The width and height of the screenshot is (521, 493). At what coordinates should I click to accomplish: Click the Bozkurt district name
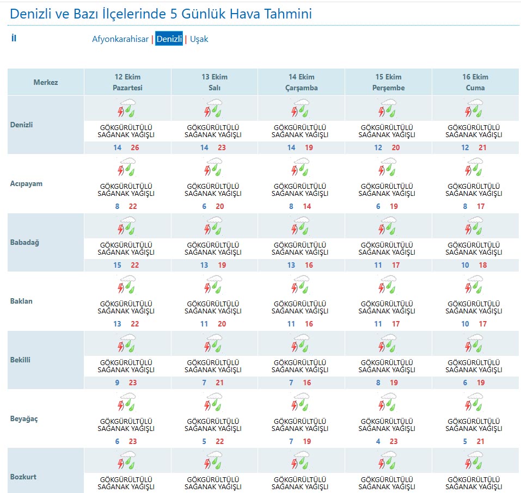[x=23, y=477]
